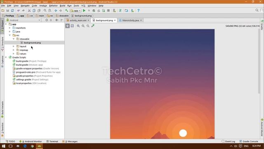Open the AVD Manager icon

pos(114,10)
